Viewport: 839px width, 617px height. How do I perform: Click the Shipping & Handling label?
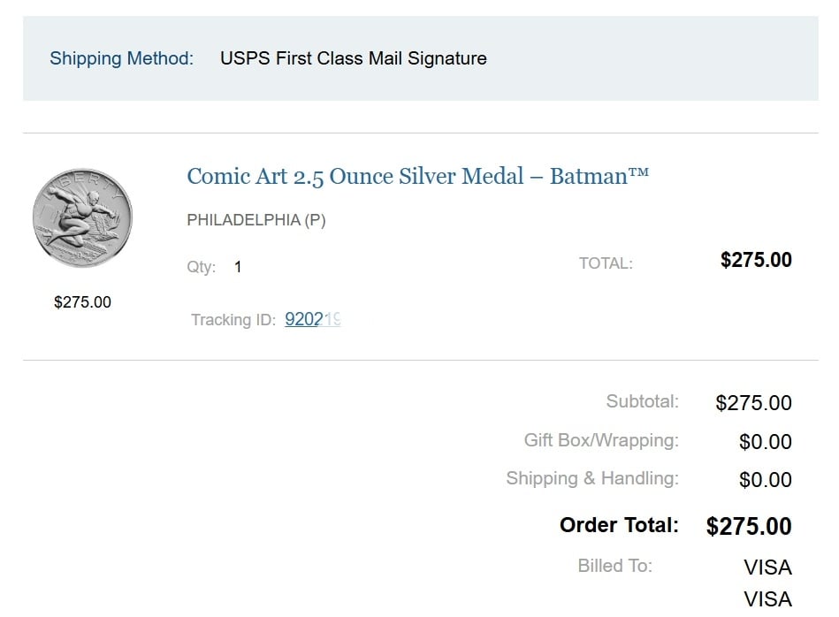[592, 478]
